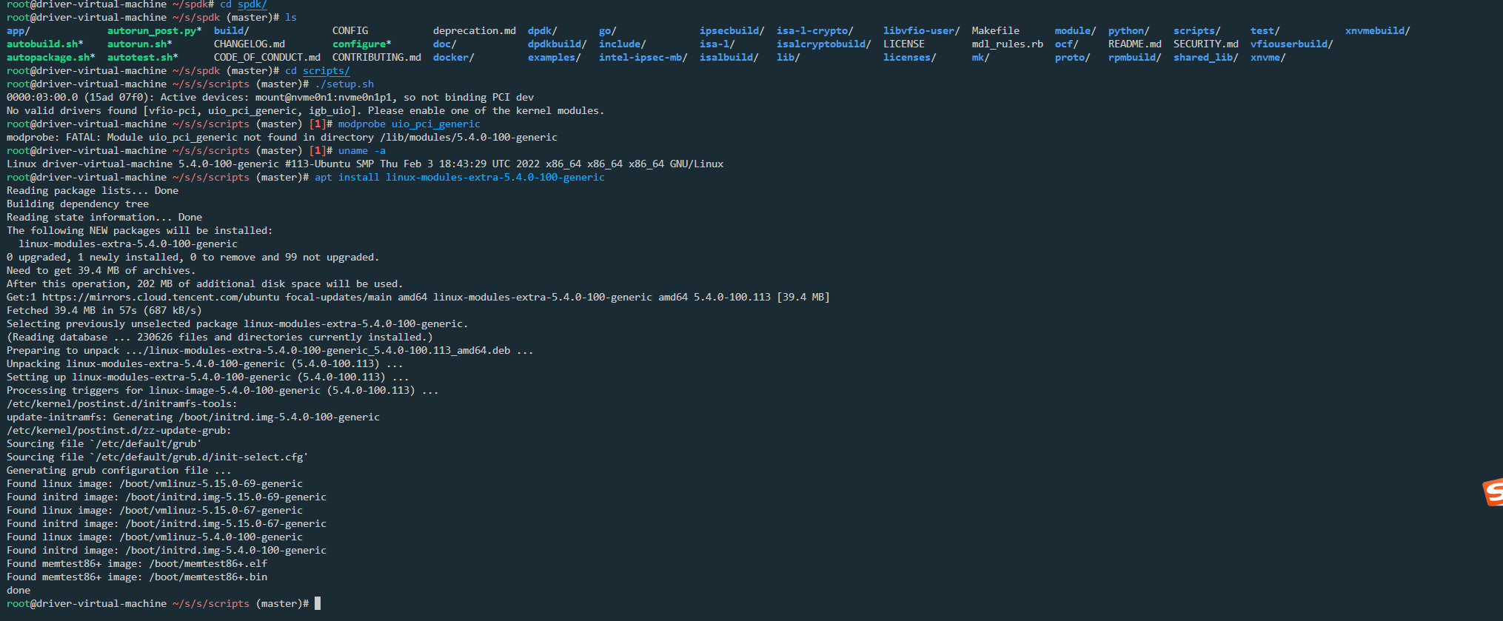1503x621 pixels.
Task: Click the mk/ directory entry
Action: tap(981, 58)
